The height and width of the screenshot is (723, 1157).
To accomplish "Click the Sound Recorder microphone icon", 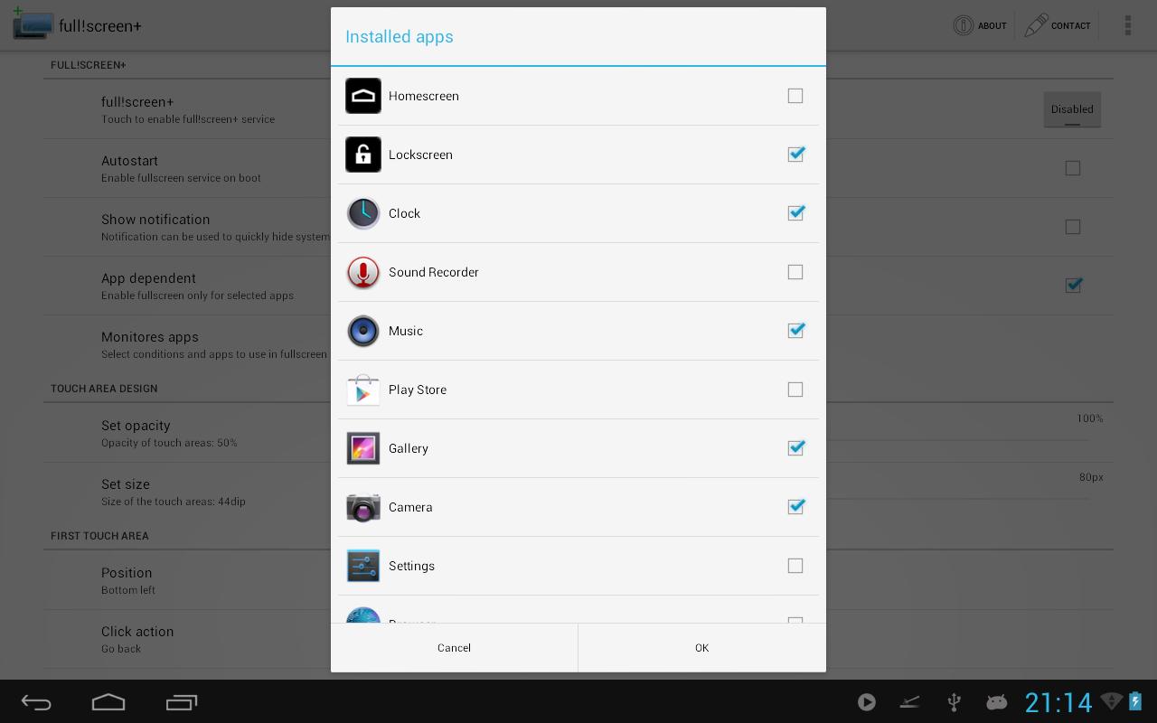I will point(362,272).
